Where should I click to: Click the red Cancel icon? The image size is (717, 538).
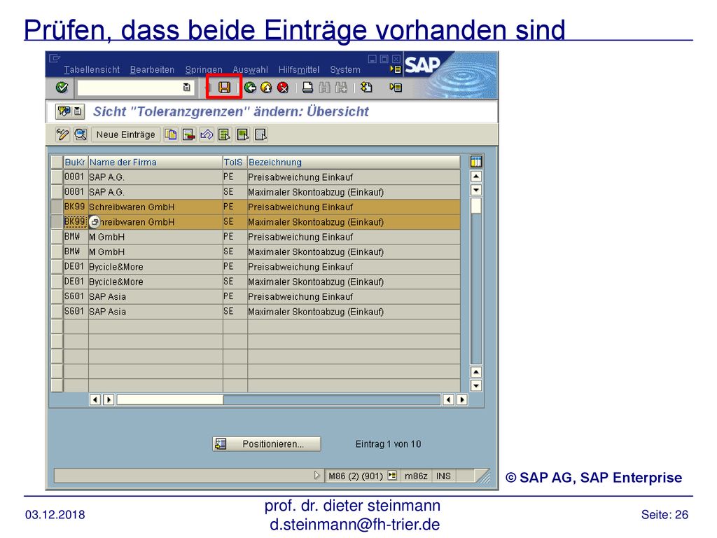click(283, 87)
